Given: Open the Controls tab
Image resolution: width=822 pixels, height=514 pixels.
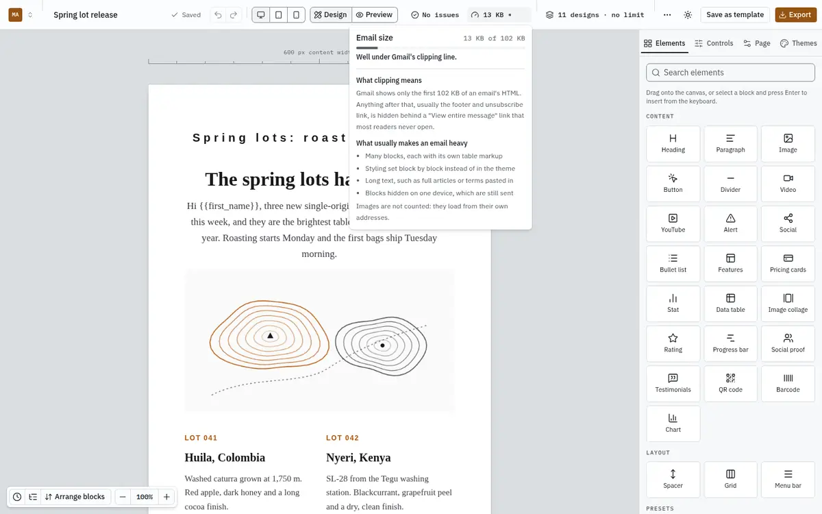Looking at the screenshot, I should pos(714,43).
